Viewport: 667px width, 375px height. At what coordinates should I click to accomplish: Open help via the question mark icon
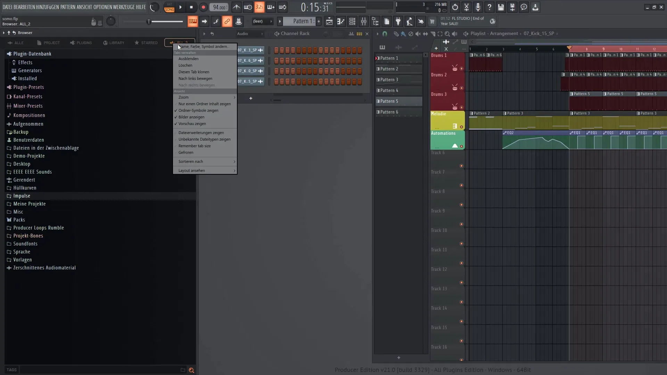click(x=489, y=7)
